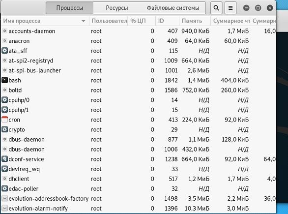Select the evolution-addressbook-factory process name
288x214 pixels.
tap(49, 199)
